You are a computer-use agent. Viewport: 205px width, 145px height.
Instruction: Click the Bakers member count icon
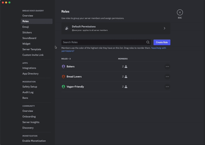click(126, 67)
